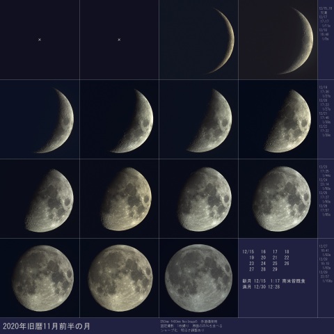Click the thinnest crescent moon image
334x334 pixels.
(x=221, y=41)
